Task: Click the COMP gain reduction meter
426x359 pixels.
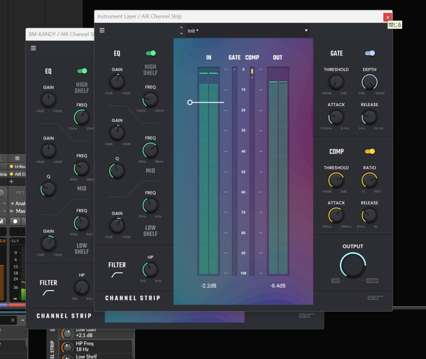Action: (x=252, y=171)
